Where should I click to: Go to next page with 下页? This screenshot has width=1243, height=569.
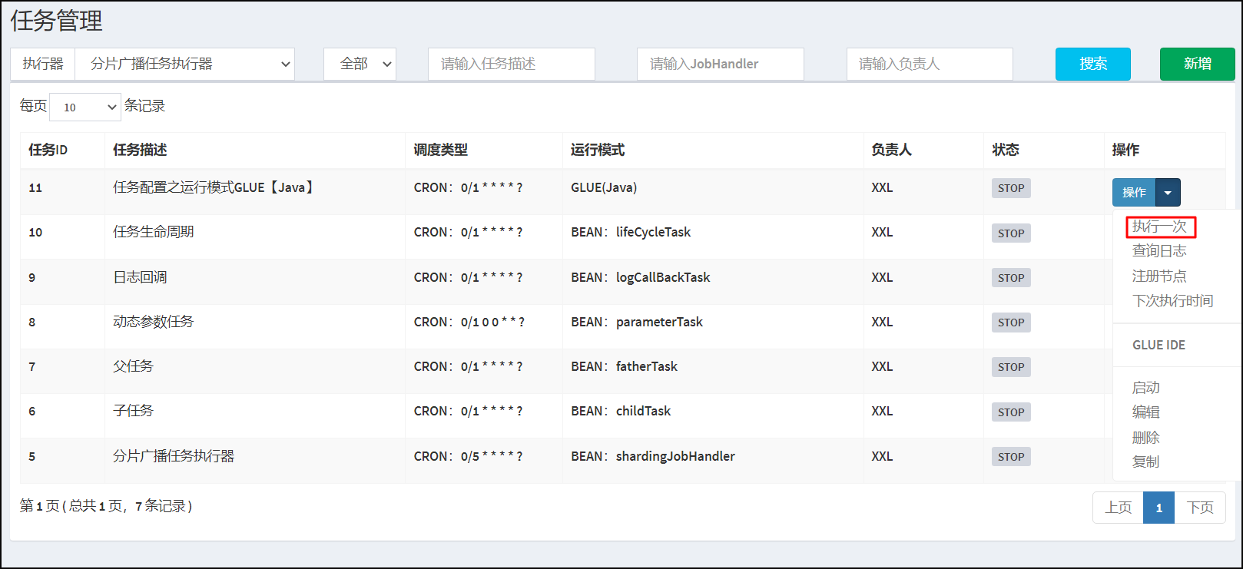(x=1200, y=508)
